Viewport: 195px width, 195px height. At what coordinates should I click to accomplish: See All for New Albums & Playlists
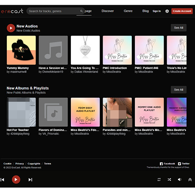(178, 90)
